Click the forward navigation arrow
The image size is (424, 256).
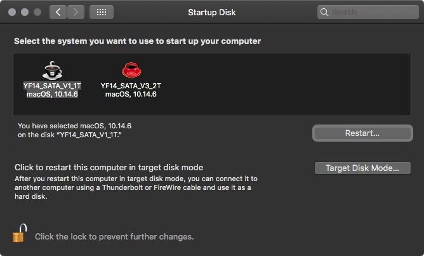[x=76, y=12]
